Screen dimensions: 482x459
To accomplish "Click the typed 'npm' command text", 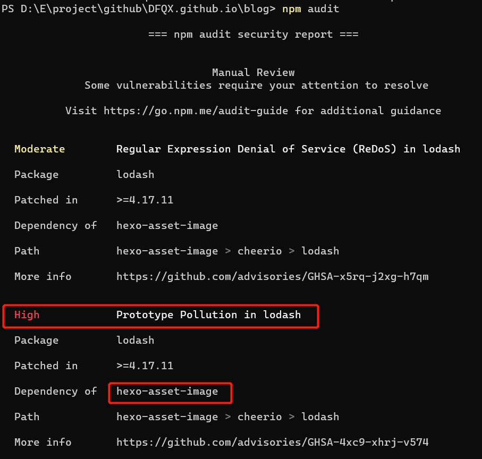I will click(291, 9).
